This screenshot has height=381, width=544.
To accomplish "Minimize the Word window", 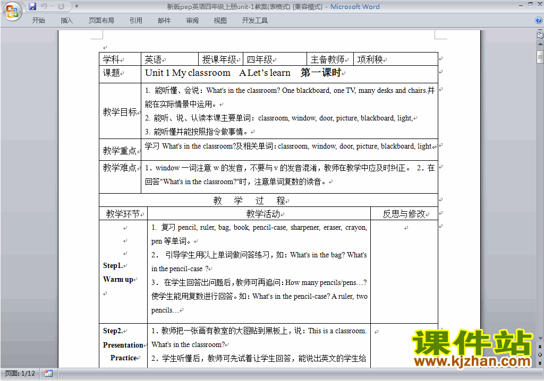I will (521, 5).
